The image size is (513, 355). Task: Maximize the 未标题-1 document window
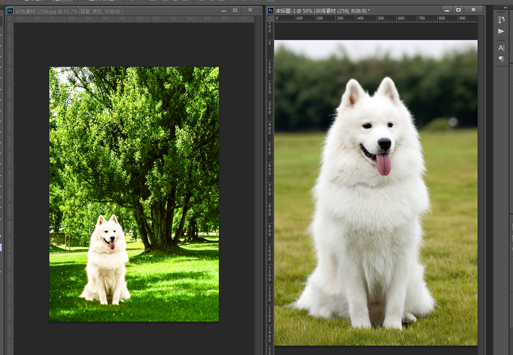(458, 10)
